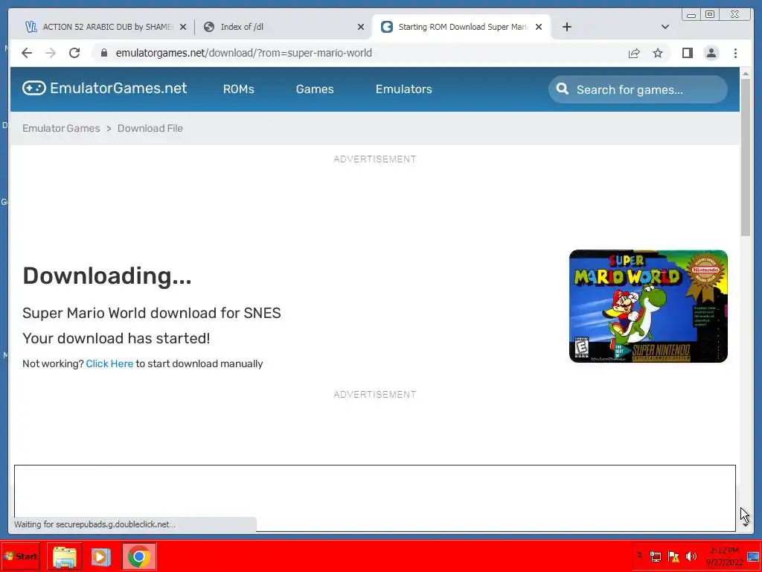Open File Explorer from the taskbar
Image resolution: width=762 pixels, height=572 pixels.
[x=64, y=556]
